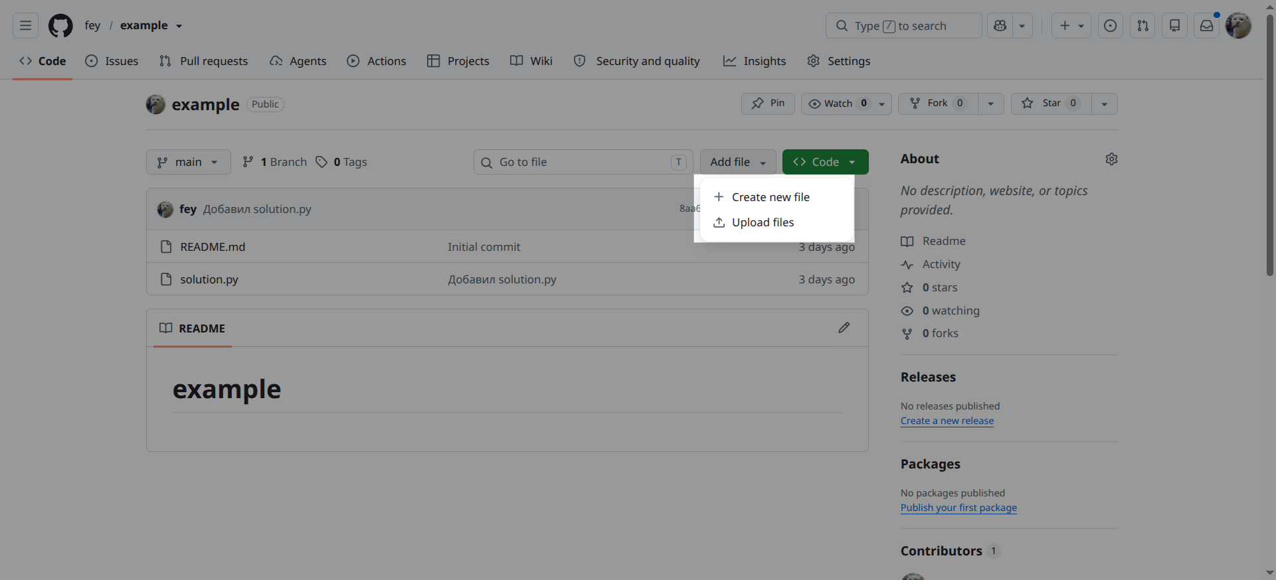Open the Security and quality tab
The height and width of the screenshot is (580, 1276).
[x=636, y=61]
